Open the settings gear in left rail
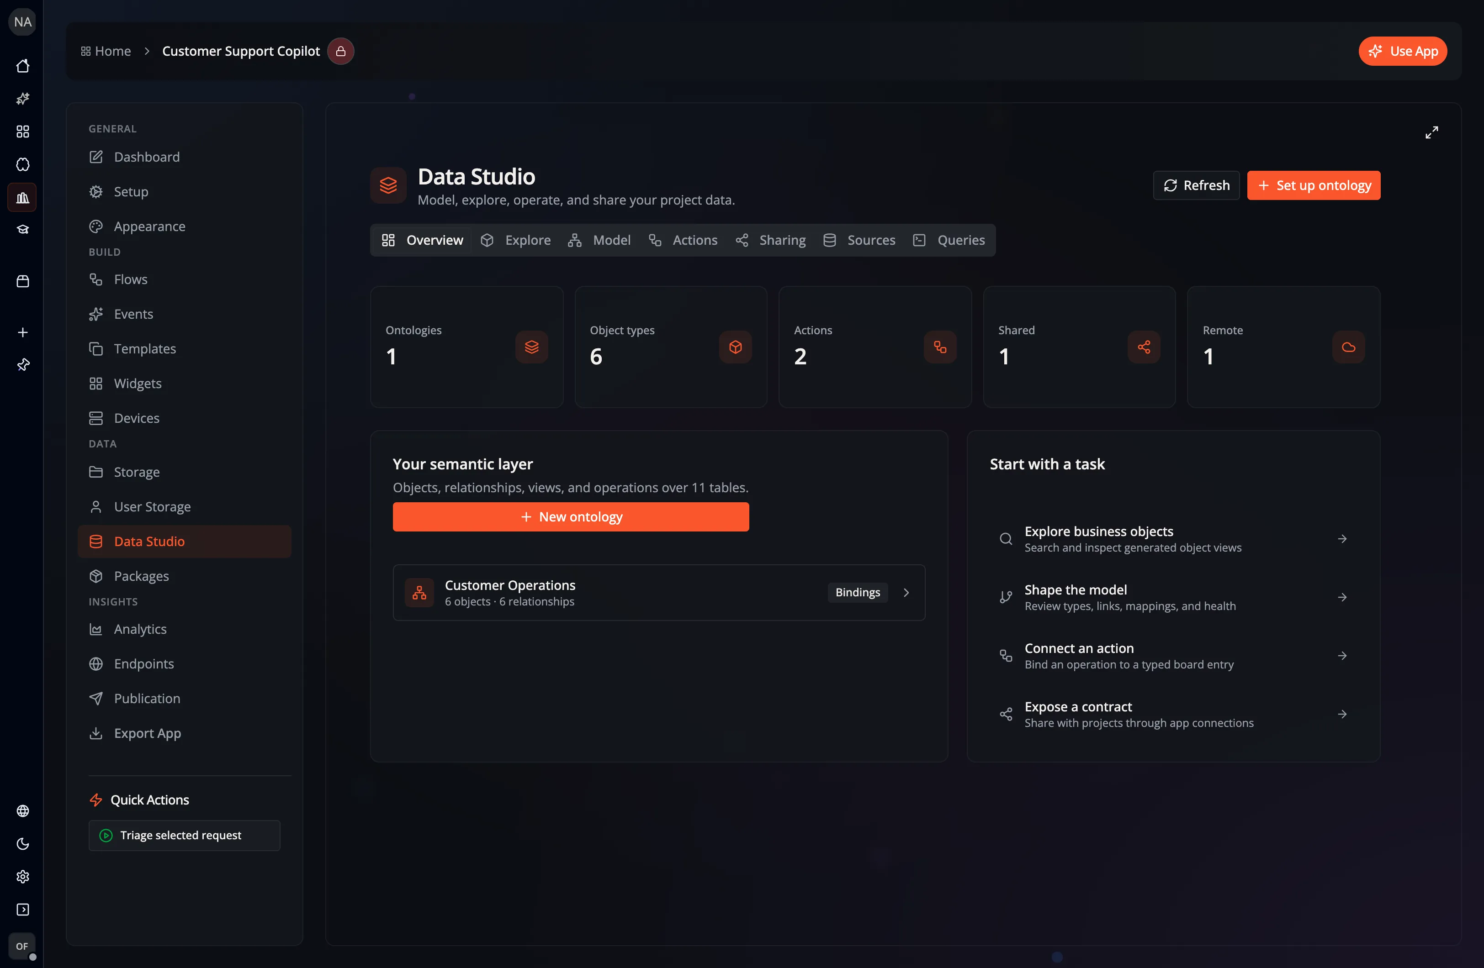 [22, 876]
